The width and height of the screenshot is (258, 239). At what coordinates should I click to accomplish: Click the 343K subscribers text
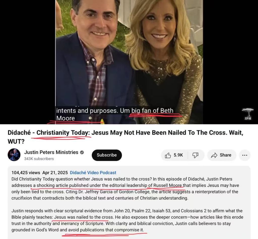click(39, 159)
